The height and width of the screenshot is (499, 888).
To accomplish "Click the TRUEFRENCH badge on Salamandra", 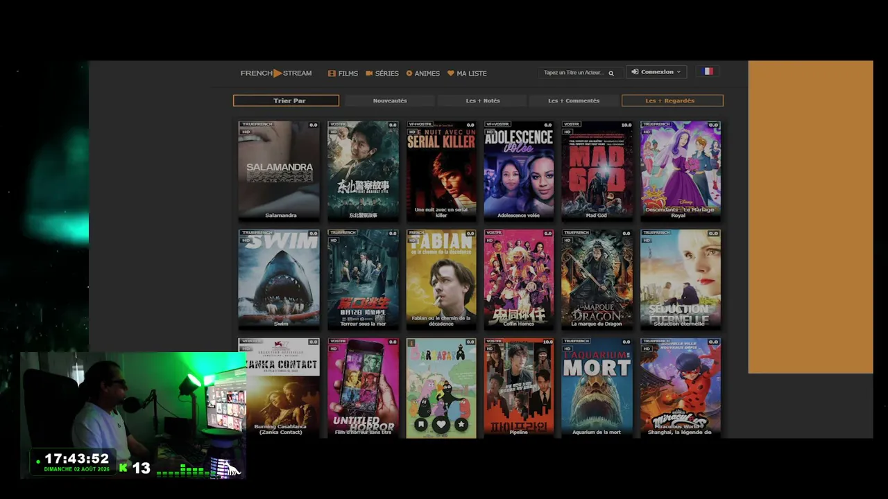I will coord(257,125).
